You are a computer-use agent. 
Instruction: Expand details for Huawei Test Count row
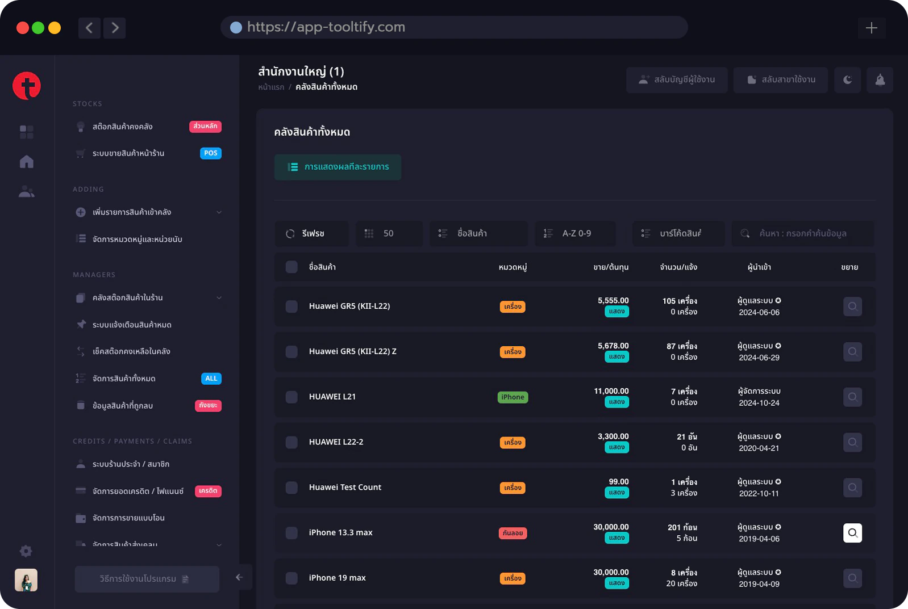[852, 488]
